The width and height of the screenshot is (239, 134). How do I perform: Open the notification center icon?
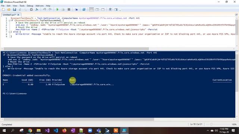pyautogui.click(x=233, y=131)
